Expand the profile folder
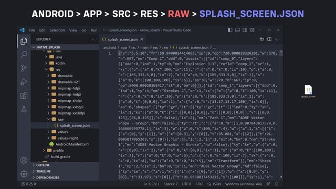 coord(65,151)
